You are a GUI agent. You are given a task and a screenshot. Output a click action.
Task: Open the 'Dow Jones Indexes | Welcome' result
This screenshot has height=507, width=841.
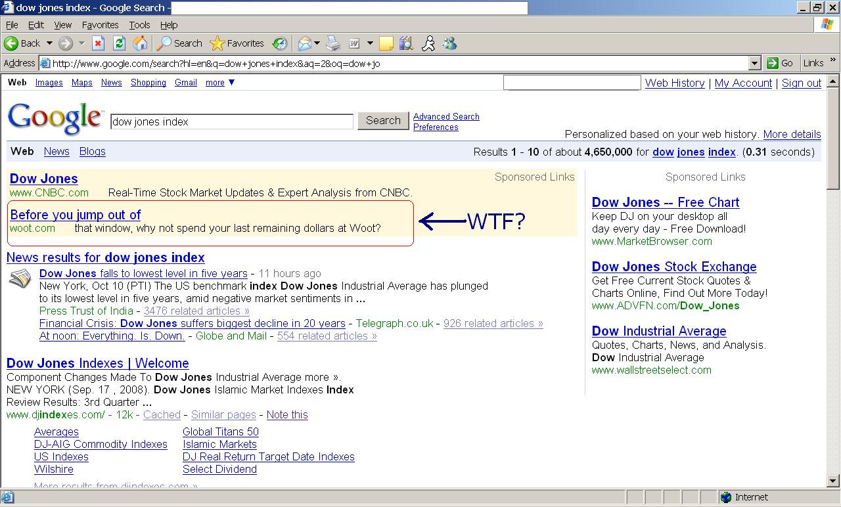(97, 363)
